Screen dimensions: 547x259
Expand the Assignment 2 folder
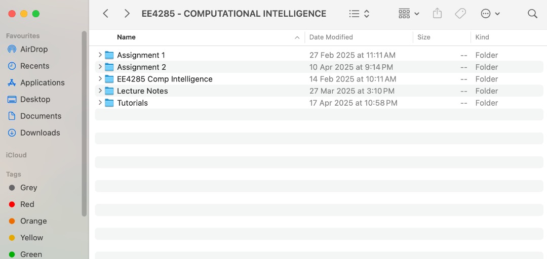[x=100, y=67]
